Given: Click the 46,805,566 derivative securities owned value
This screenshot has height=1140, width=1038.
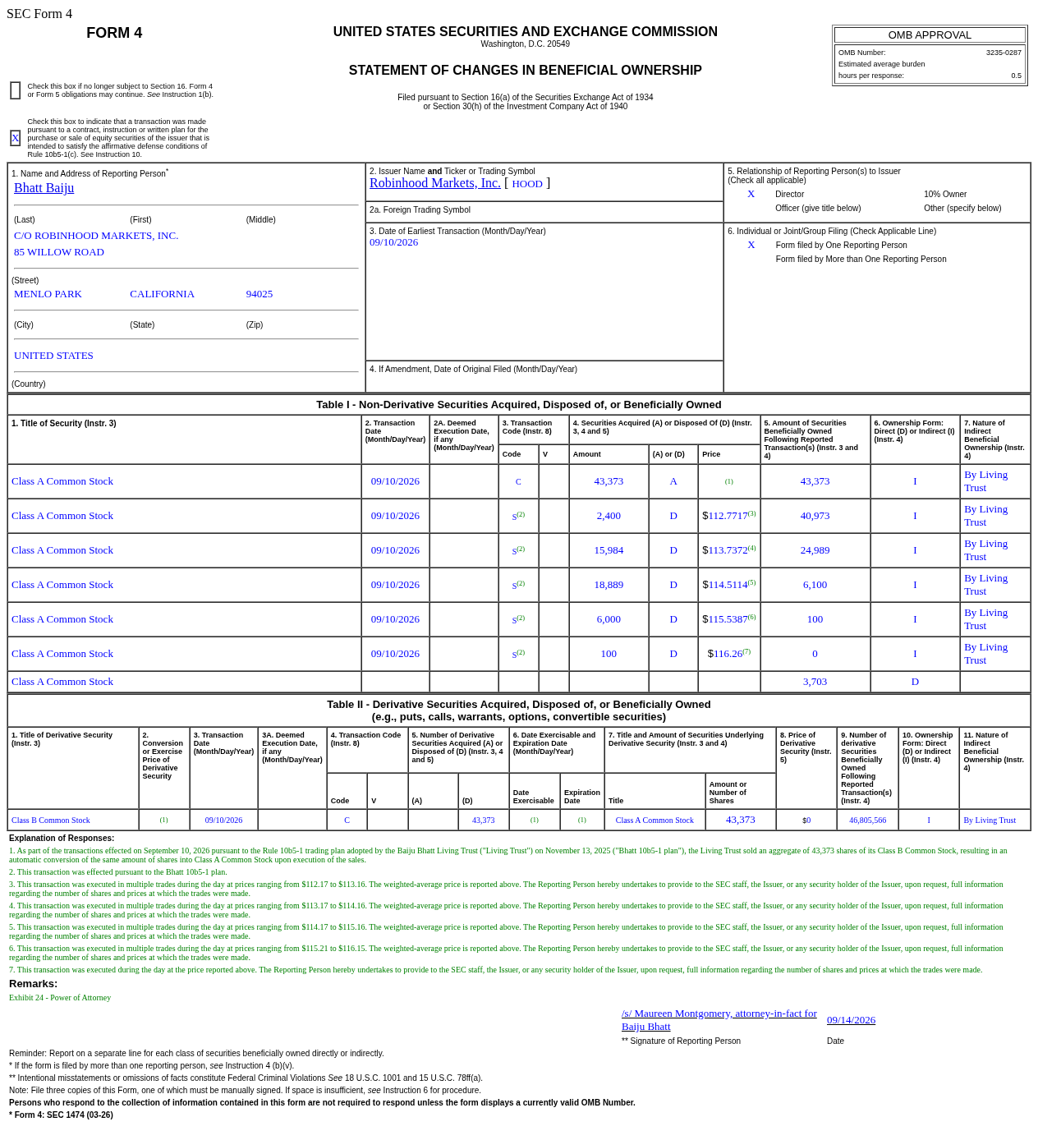Looking at the screenshot, I should pyautogui.click(x=867, y=821).
